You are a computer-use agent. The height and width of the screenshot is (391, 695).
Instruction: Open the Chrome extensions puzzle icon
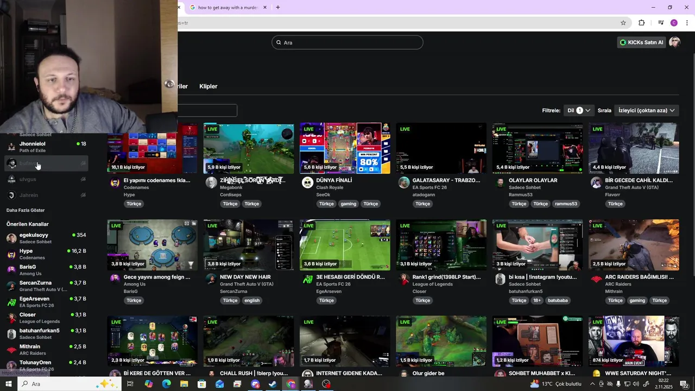pos(641,23)
